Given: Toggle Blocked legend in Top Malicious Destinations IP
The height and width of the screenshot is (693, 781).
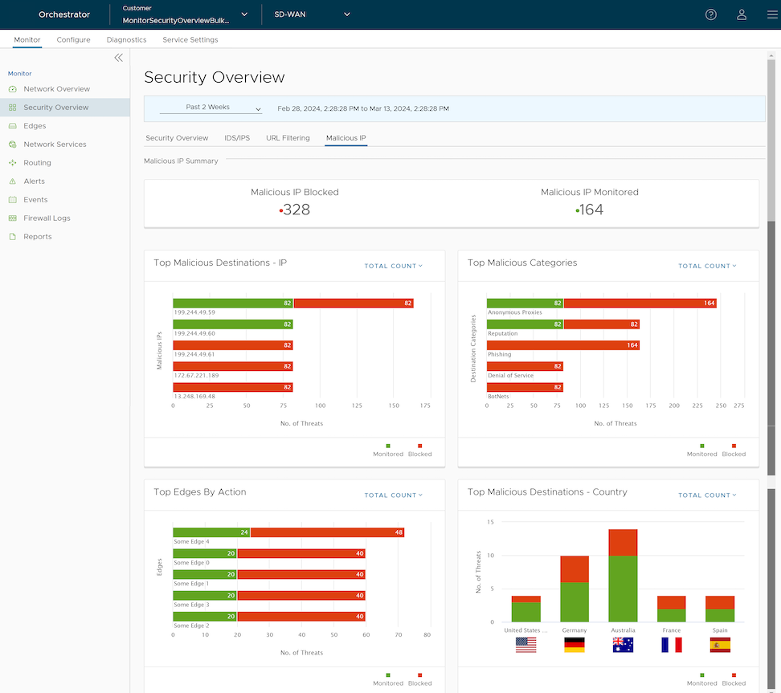Looking at the screenshot, I should [419, 450].
